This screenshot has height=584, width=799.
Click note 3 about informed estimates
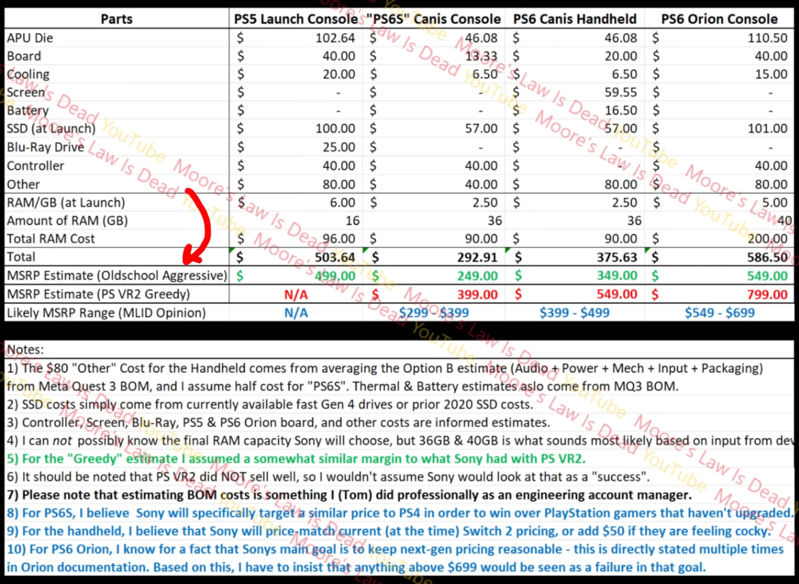click(278, 423)
